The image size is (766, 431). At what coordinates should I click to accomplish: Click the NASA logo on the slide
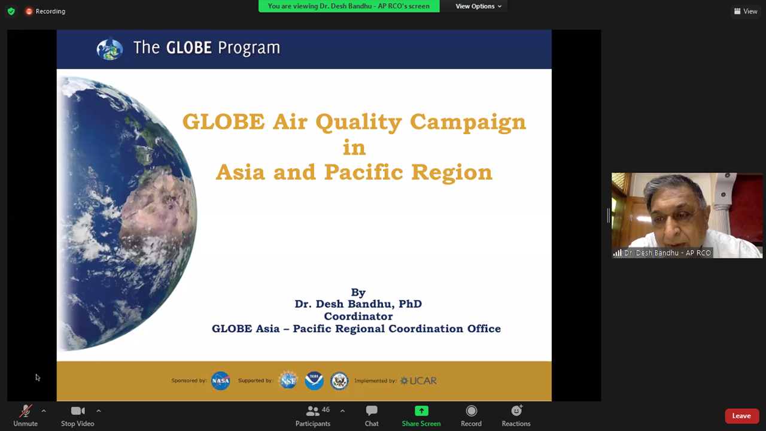(220, 381)
